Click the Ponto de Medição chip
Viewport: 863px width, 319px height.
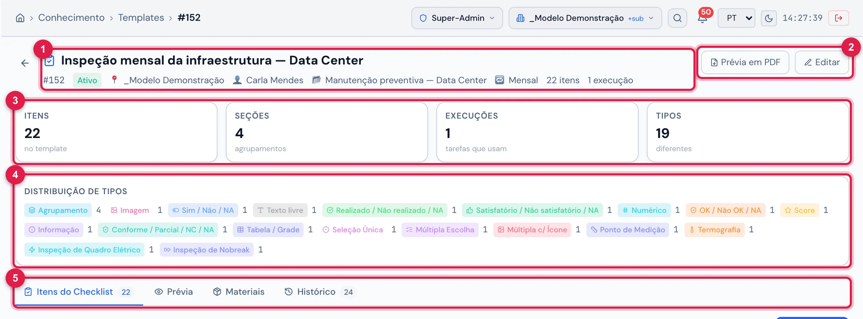[x=628, y=230]
